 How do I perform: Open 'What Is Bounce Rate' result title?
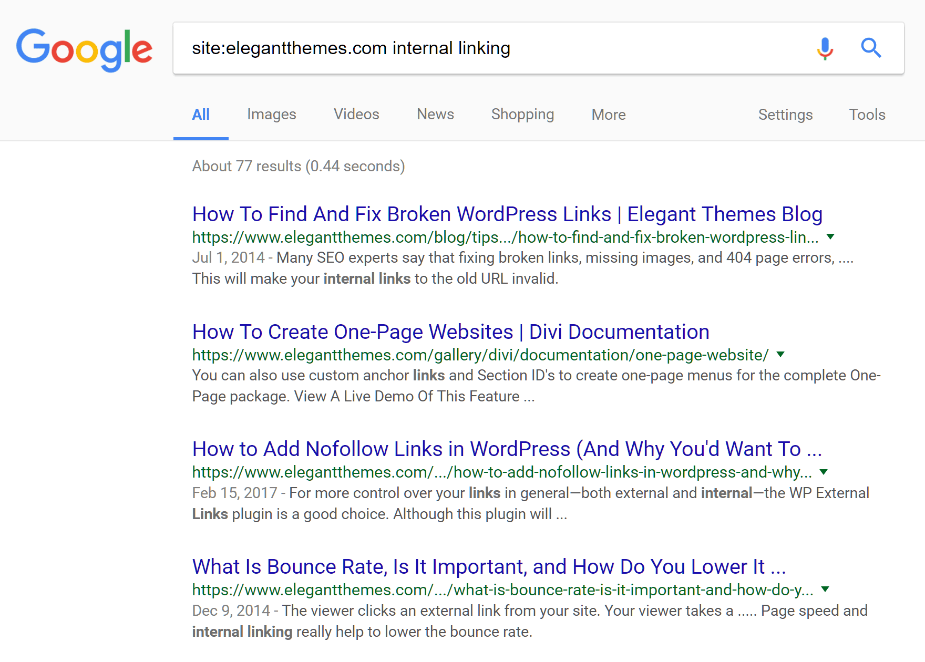click(x=489, y=567)
